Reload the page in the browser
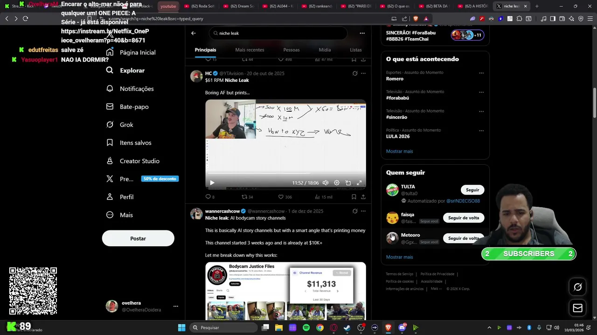 [25, 19]
